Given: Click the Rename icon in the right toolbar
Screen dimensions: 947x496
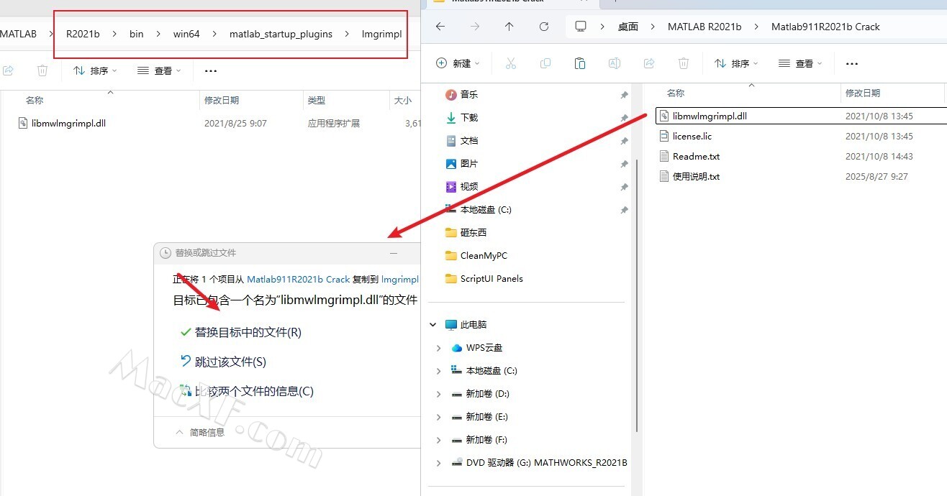Looking at the screenshot, I should pyautogui.click(x=615, y=63).
